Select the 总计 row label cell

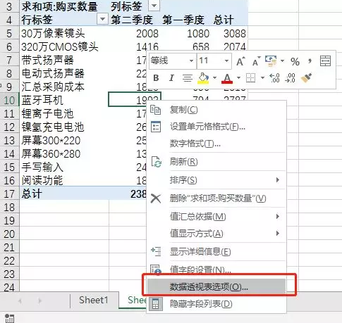click(x=64, y=194)
